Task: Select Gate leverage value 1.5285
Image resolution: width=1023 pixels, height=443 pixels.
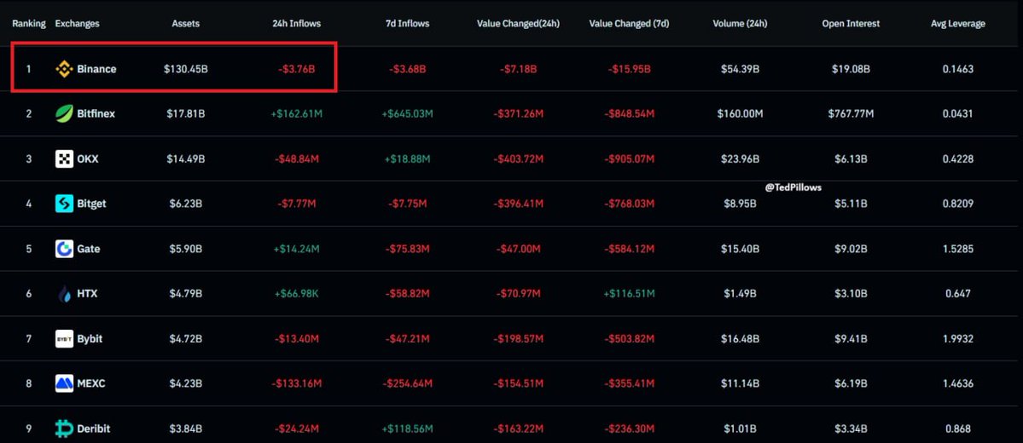Action: (958, 249)
